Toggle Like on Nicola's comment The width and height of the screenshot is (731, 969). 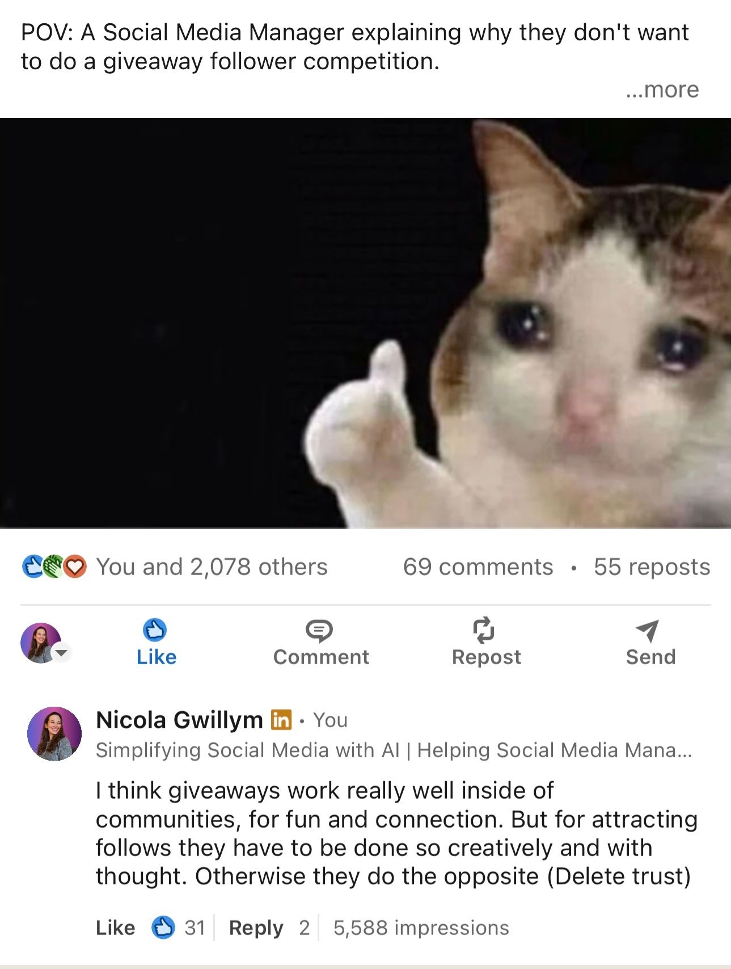115,928
